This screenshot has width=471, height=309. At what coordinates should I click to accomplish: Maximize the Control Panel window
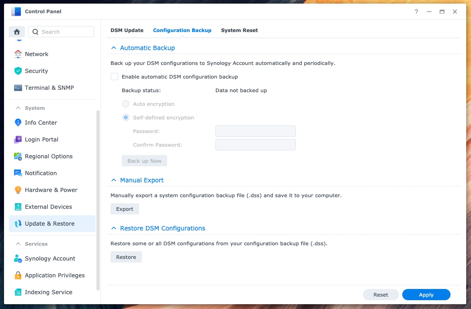click(x=442, y=12)
